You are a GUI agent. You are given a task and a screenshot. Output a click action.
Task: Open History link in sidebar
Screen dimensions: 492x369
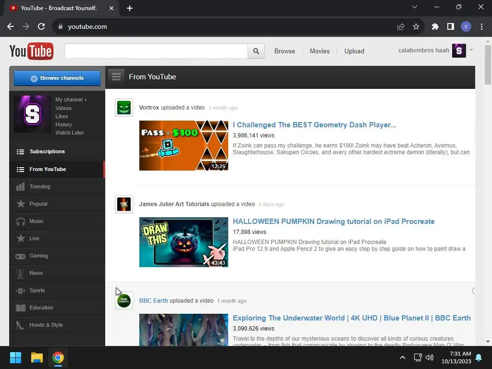(64, 124)
